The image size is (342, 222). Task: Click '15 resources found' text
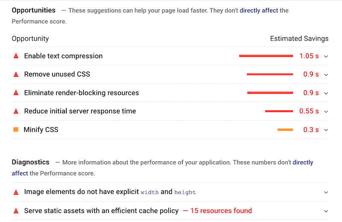coord(221,210)
